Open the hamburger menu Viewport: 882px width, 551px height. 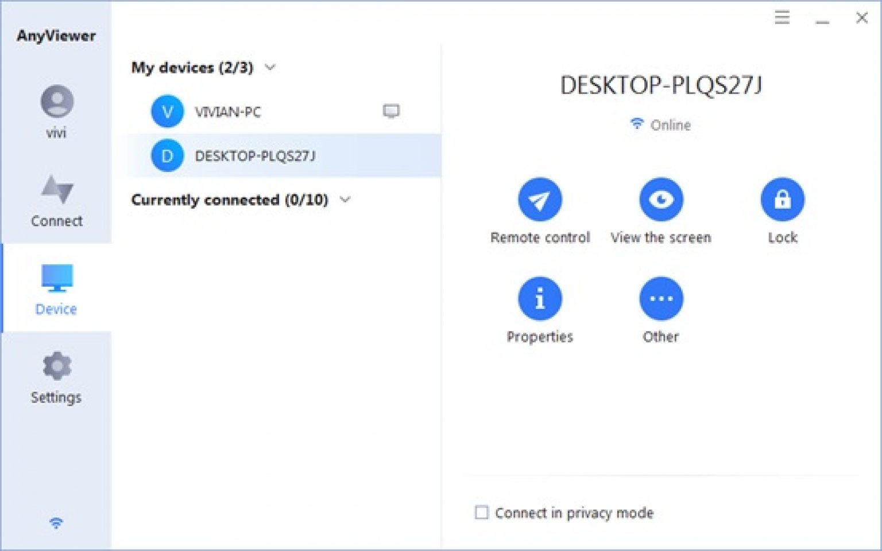click(782, 18)
